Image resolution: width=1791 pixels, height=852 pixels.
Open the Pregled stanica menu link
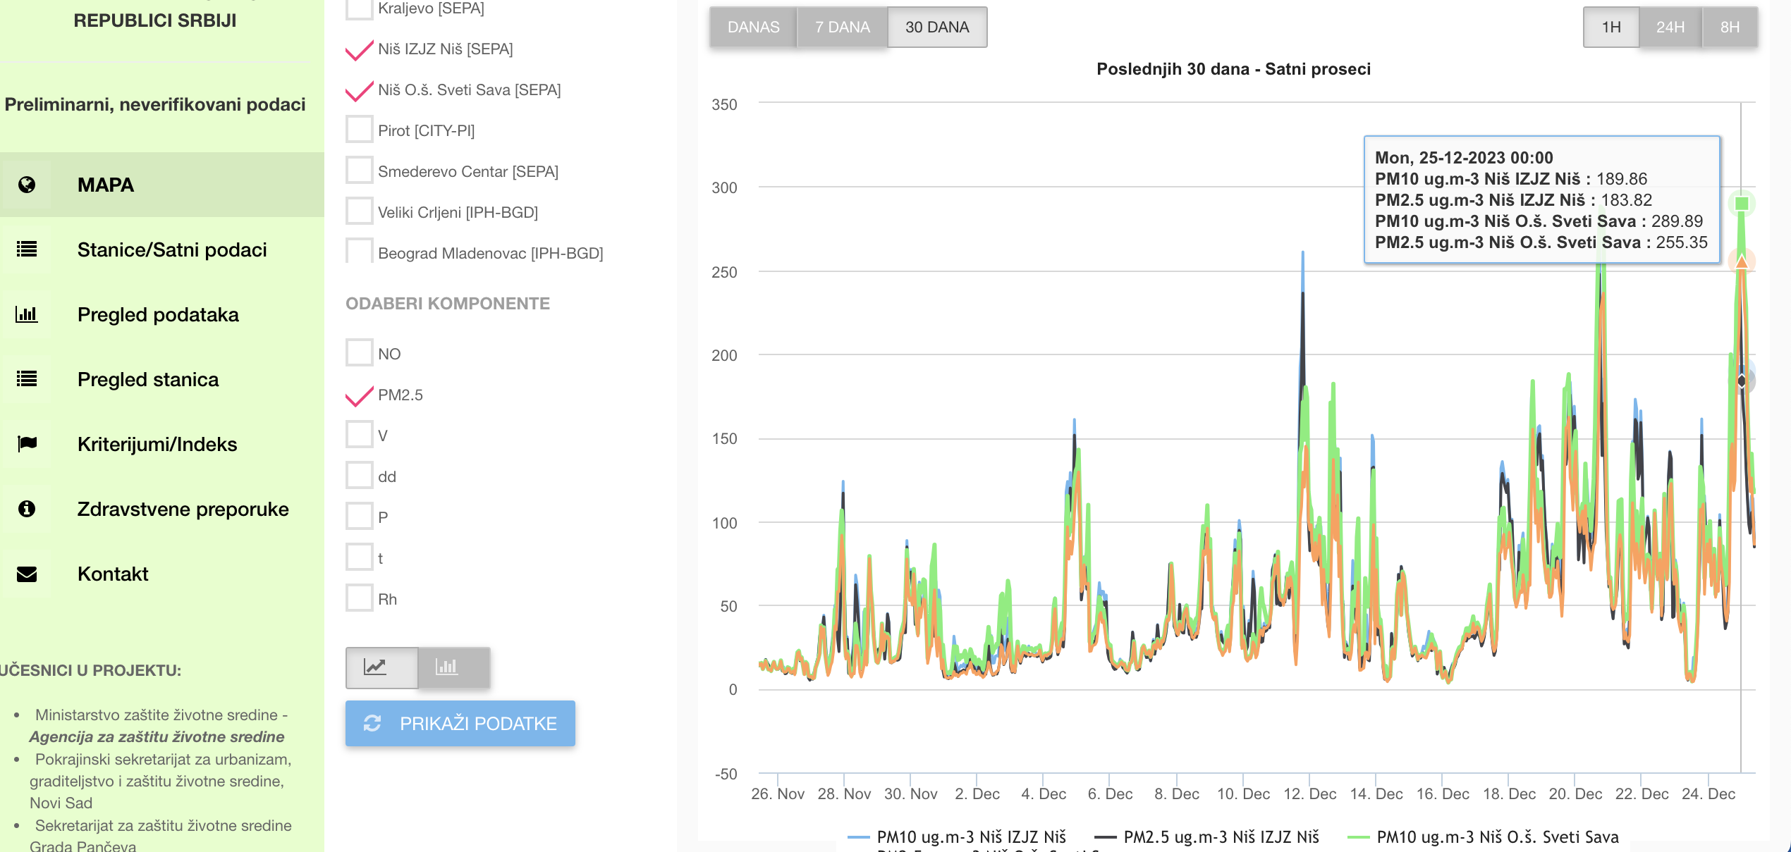coord(148,379)
